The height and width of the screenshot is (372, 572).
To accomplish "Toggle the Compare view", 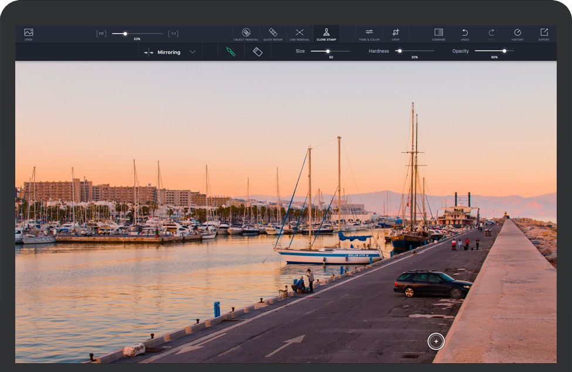I will tap(438, 33).
